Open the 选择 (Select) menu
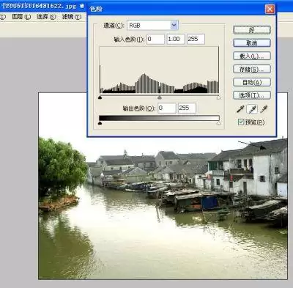The width and height of the screenshot is (293, 288). coord(46,17)
